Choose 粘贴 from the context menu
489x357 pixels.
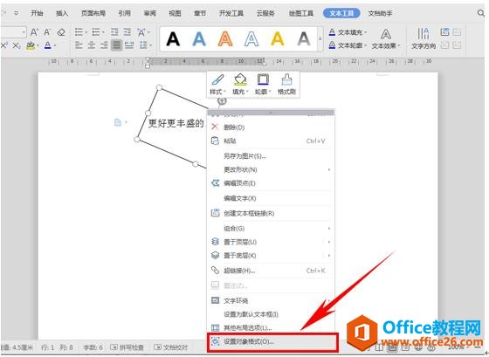(x=271, y=141)
